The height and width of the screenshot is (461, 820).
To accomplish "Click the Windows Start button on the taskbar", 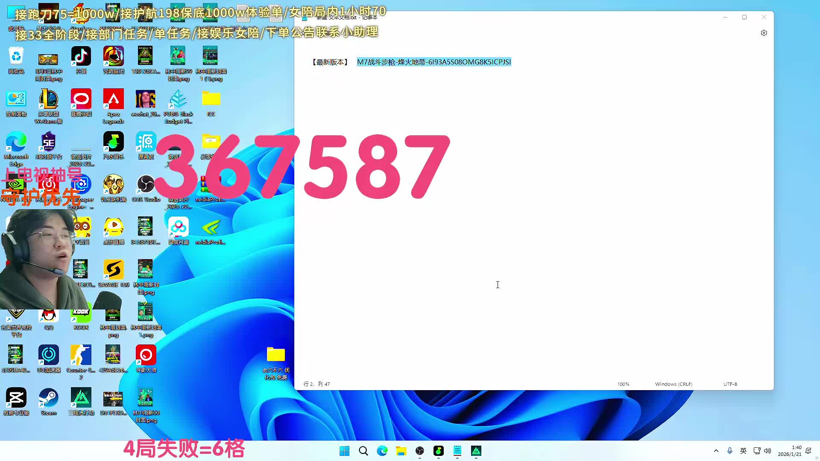I will coord(344,451).
